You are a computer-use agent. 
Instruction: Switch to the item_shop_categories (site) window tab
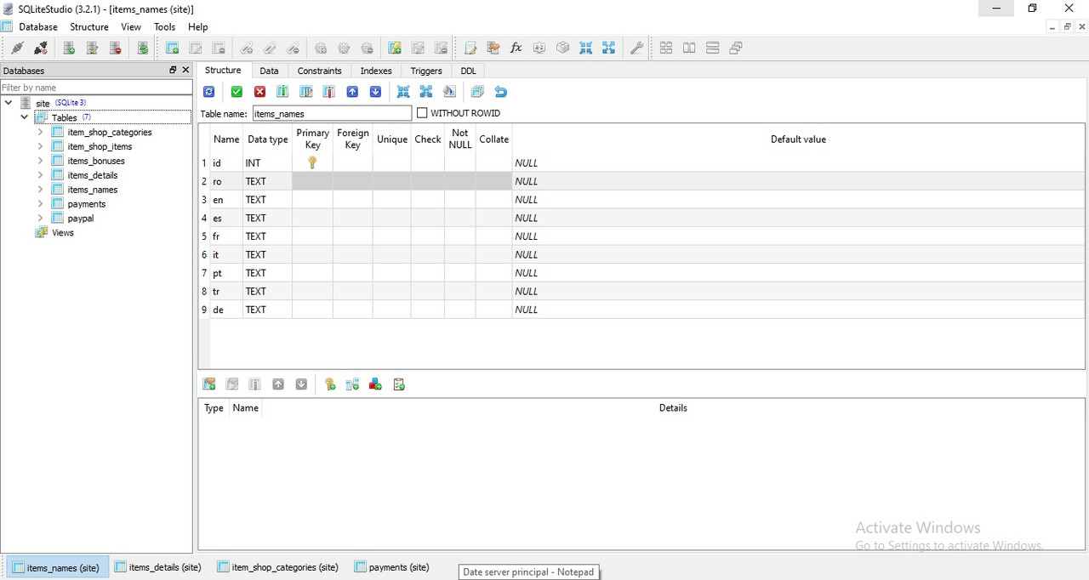[x=277, y=567]
